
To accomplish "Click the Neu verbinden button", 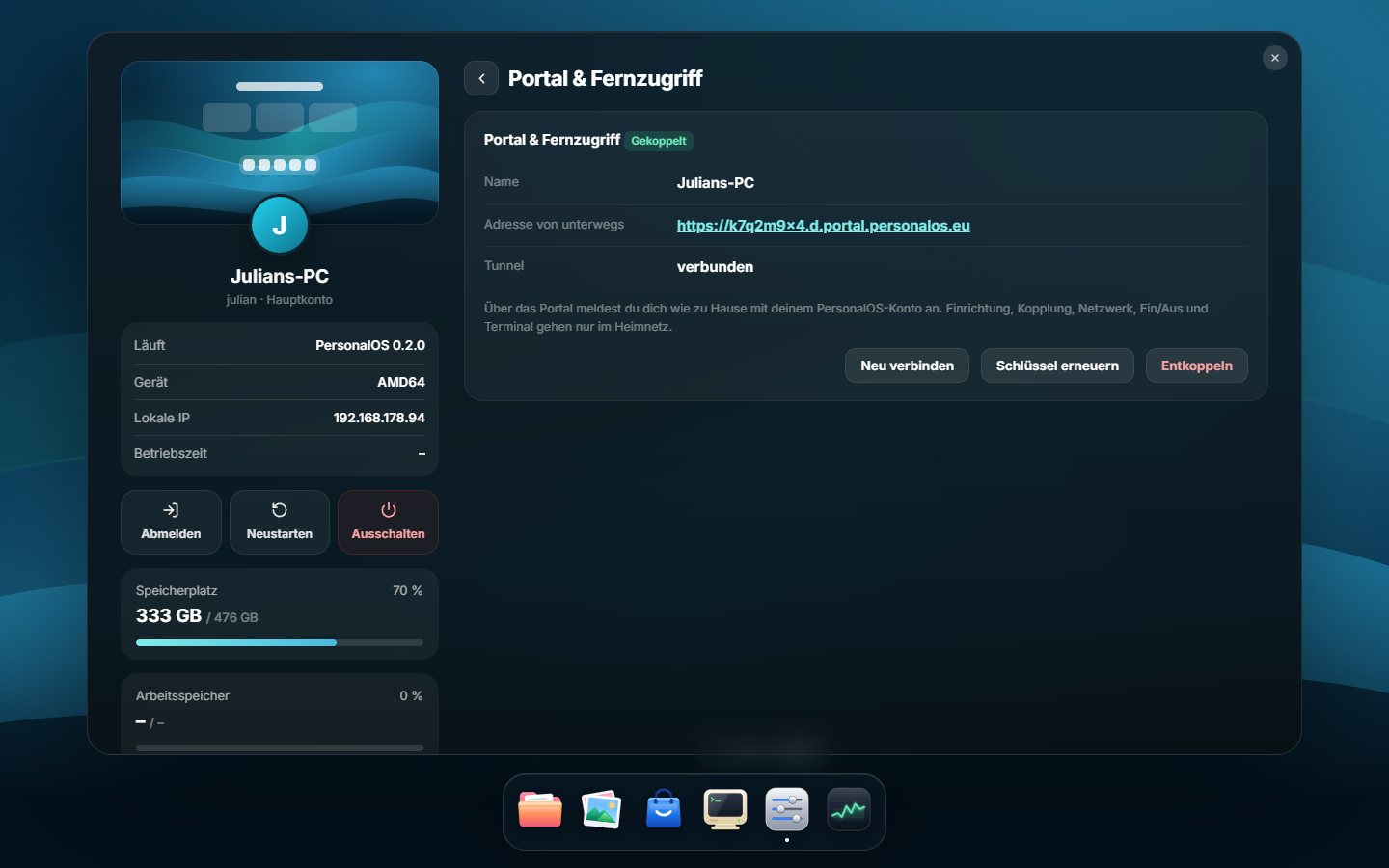I will coord(907,366).
